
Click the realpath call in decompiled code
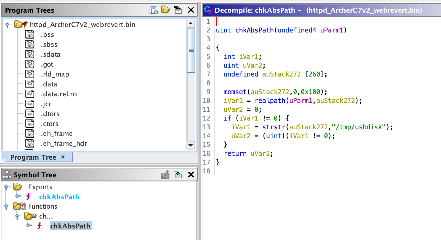pos(270,100)
